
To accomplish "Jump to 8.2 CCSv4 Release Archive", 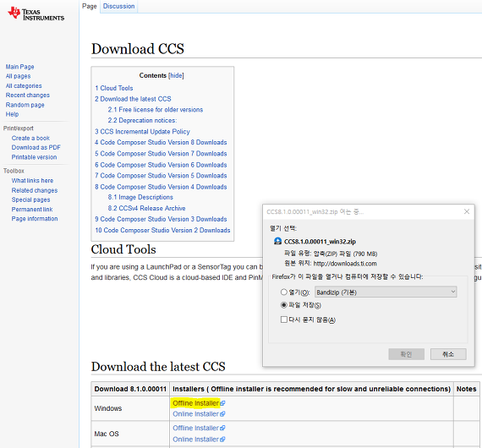I will [146, 208].
